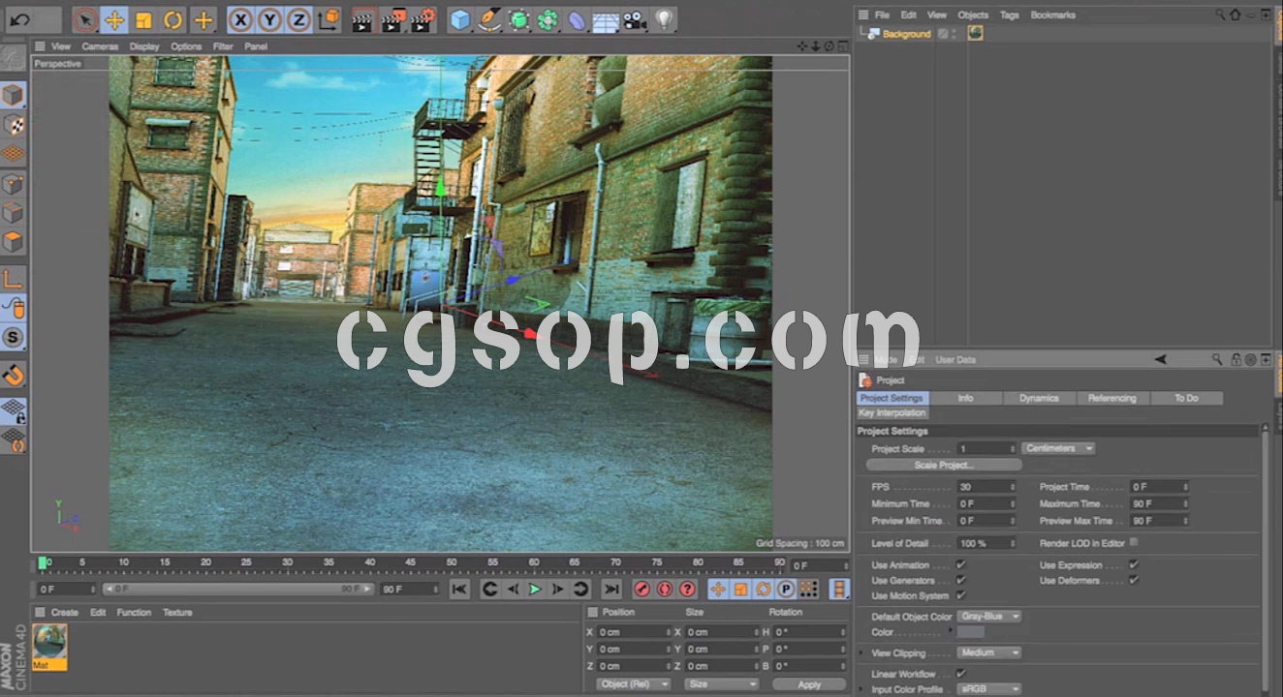1283x697 pixels.
Task: Toggle the Use Animation checkbox
Action: (960, 564)
